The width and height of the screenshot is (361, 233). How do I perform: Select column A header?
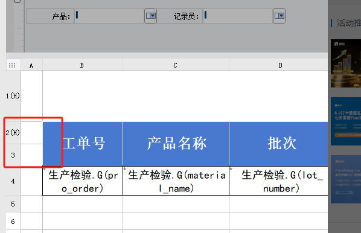click(31, 65)
